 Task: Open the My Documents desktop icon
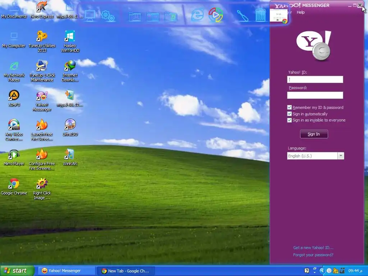[x=14, y=10]
